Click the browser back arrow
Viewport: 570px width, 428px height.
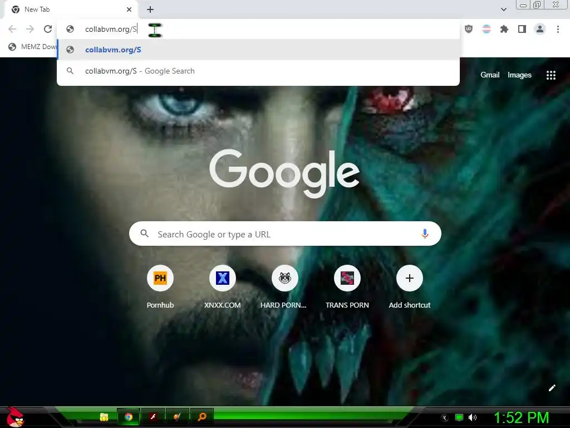pyautogui.click(x=12, y=29)
